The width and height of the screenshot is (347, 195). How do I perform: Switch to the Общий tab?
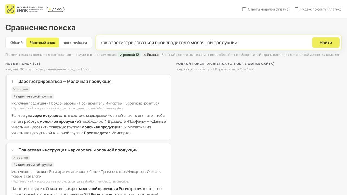[16, 43]
